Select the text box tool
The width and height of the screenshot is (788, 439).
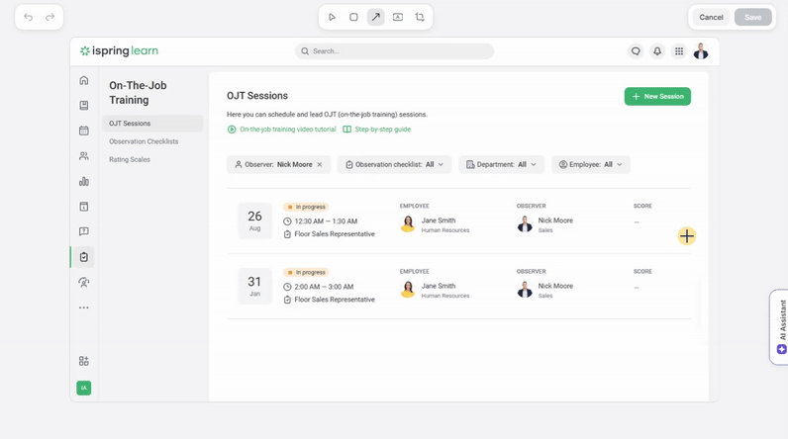click(398, 17)
